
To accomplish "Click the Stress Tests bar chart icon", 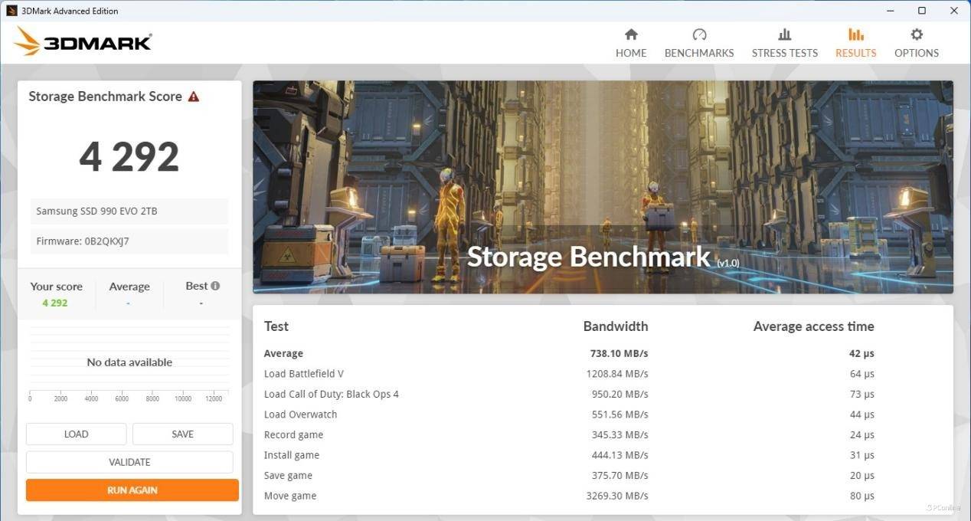I will [784, 34].
